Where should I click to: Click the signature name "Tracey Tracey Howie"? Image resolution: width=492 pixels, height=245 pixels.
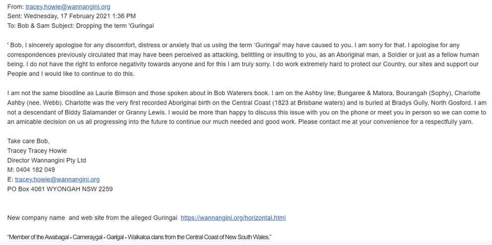tap(37, 151)
